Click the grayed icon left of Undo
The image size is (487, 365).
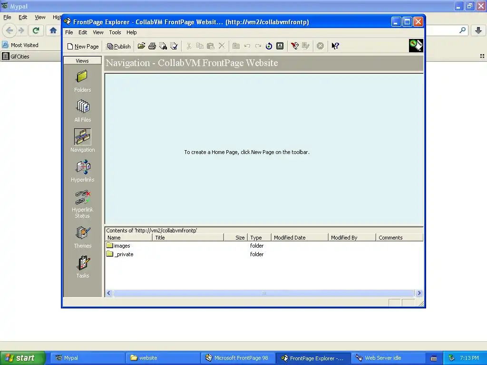(236, 46)
